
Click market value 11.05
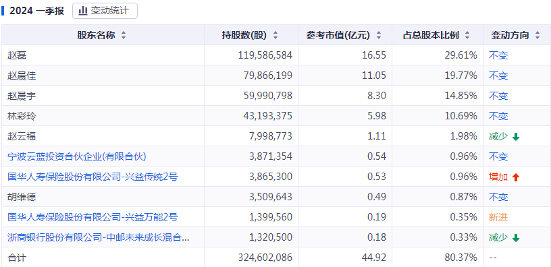pos(374,76)
